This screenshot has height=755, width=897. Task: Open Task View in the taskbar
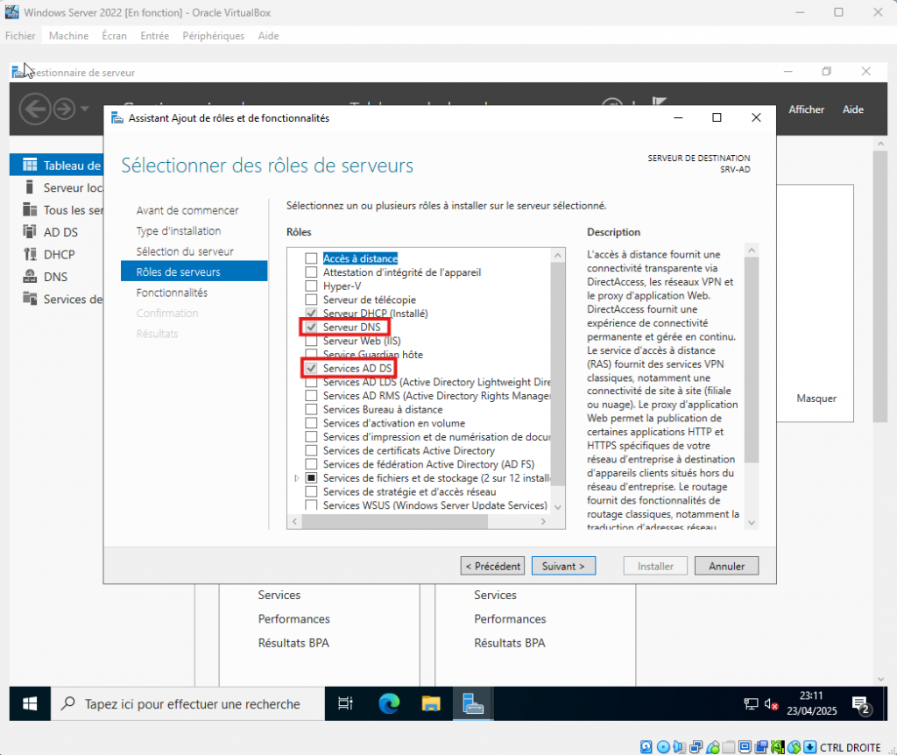pos(345,703)
